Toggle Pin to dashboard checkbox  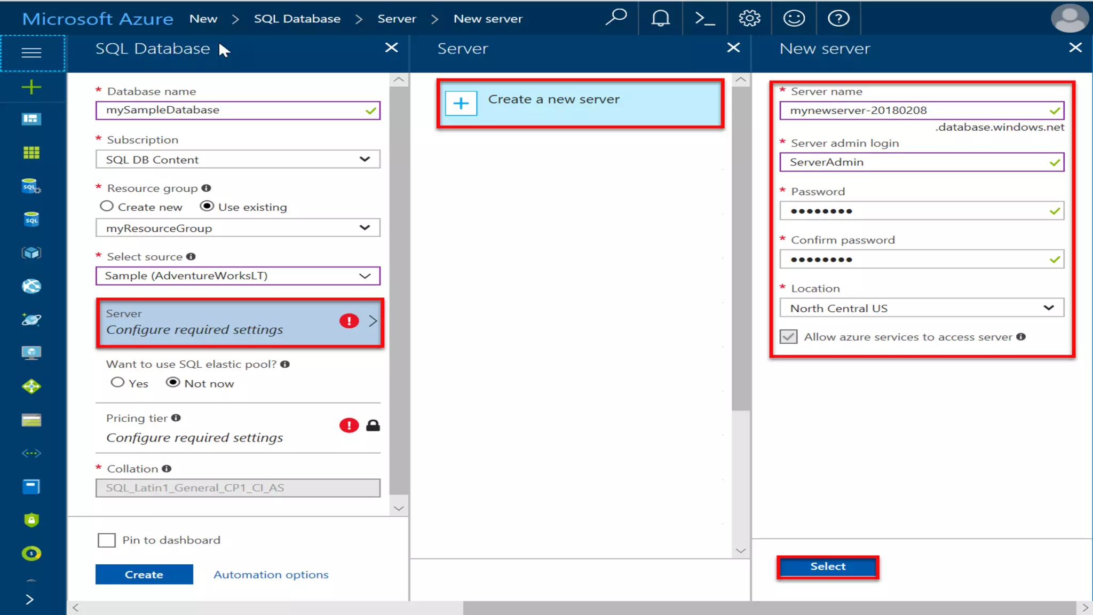pos(107,540)
